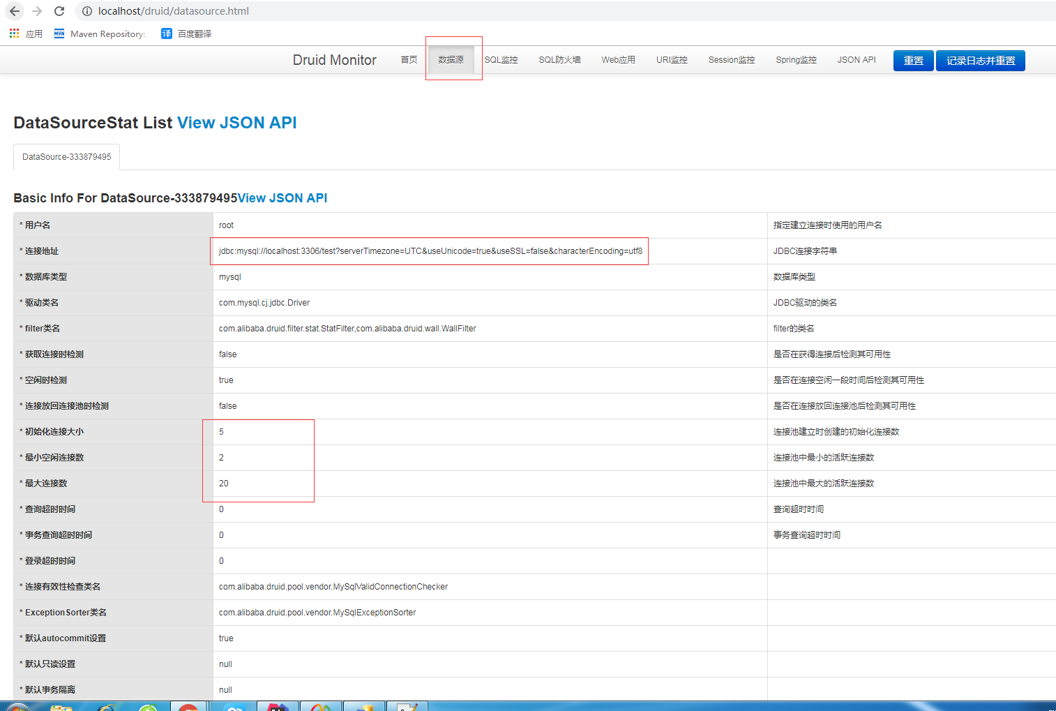Open the Spring监控 section
This screenshot has width=1056, height=711.
pyautogui.click(x=796, y=59)
